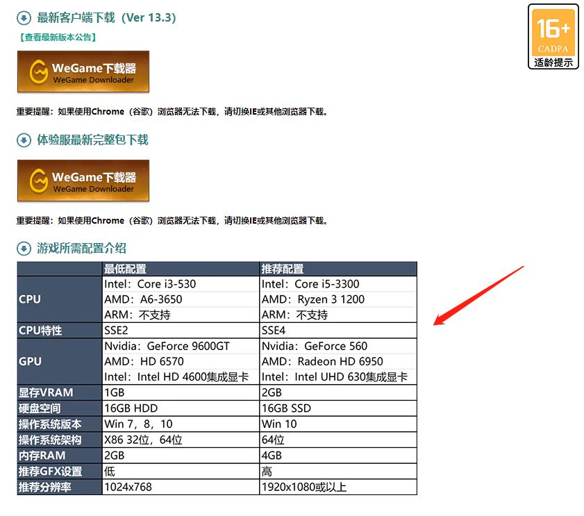Click the 推荐分辨率 row label
584x516 pixels.
click(60, 487)
